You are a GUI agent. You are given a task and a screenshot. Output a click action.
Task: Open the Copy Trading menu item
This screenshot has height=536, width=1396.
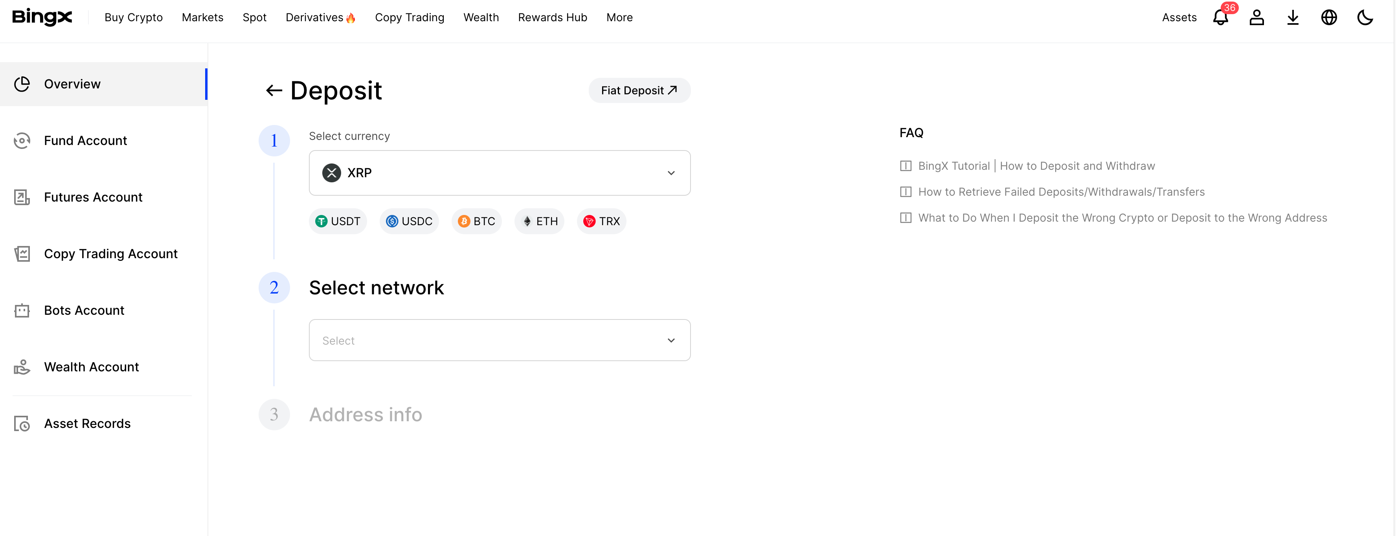409,17
